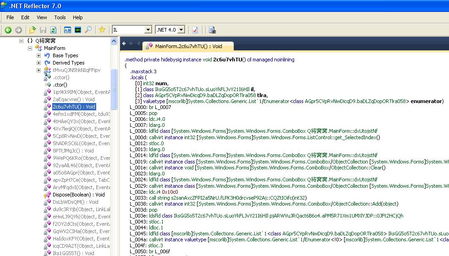Click the .ctor() method icon
The width and height of the screenshot is (449, 256).
point(48,85)
